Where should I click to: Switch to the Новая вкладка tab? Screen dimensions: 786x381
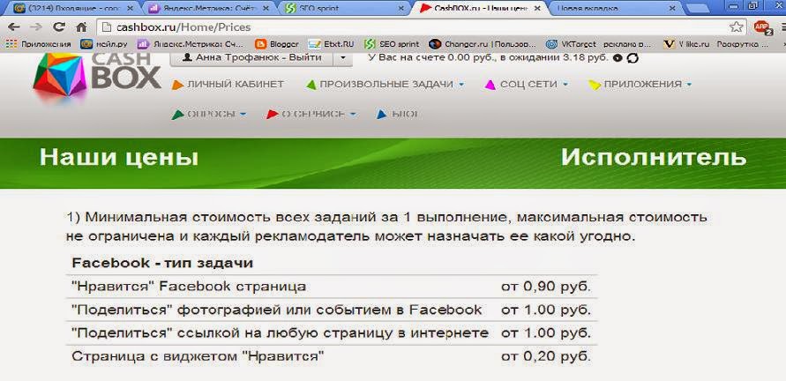614,8
